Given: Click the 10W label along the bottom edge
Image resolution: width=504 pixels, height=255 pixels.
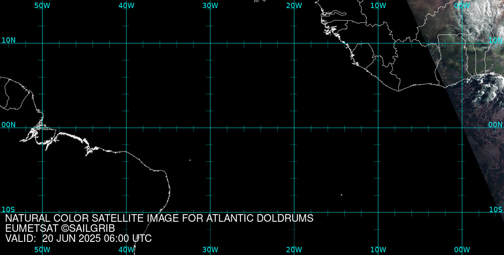Looking at the screenshot, I should pos(379,250).
